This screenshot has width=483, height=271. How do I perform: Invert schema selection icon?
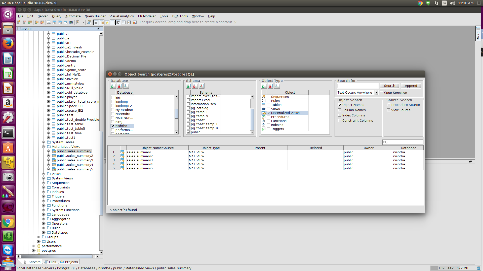(x=202, y=86)
